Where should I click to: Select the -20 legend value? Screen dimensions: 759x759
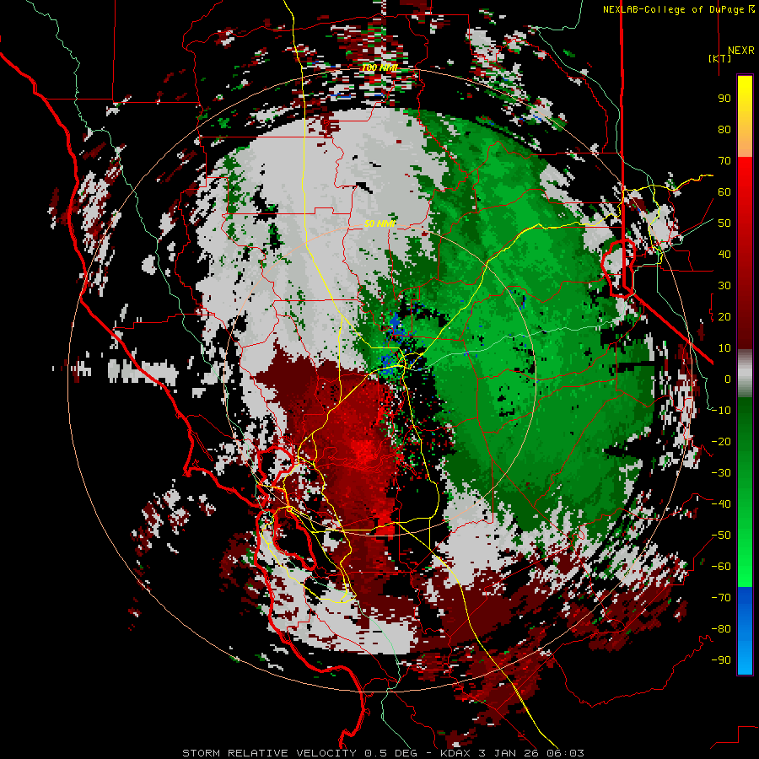point(721,442)
